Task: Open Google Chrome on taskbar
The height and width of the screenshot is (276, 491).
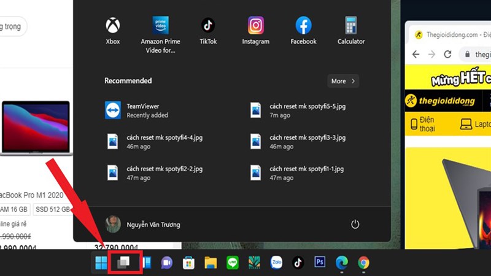Action: pyautogui.click(x=363, y=263)
